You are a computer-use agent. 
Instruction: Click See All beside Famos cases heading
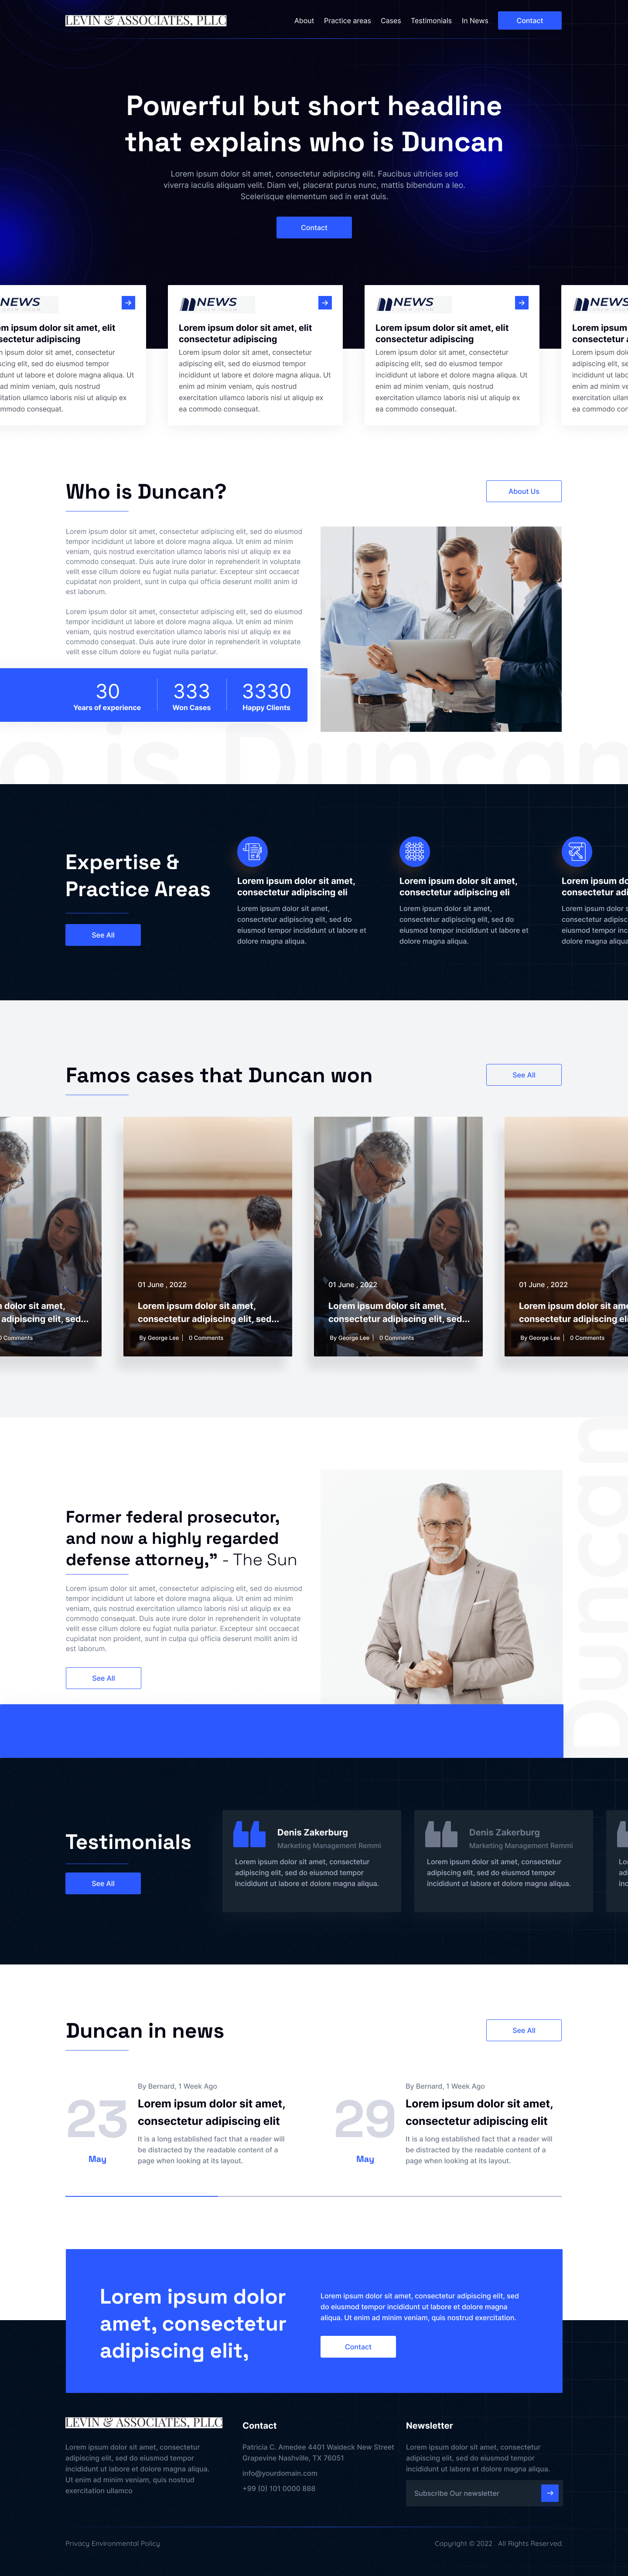tap(524, 1075)
